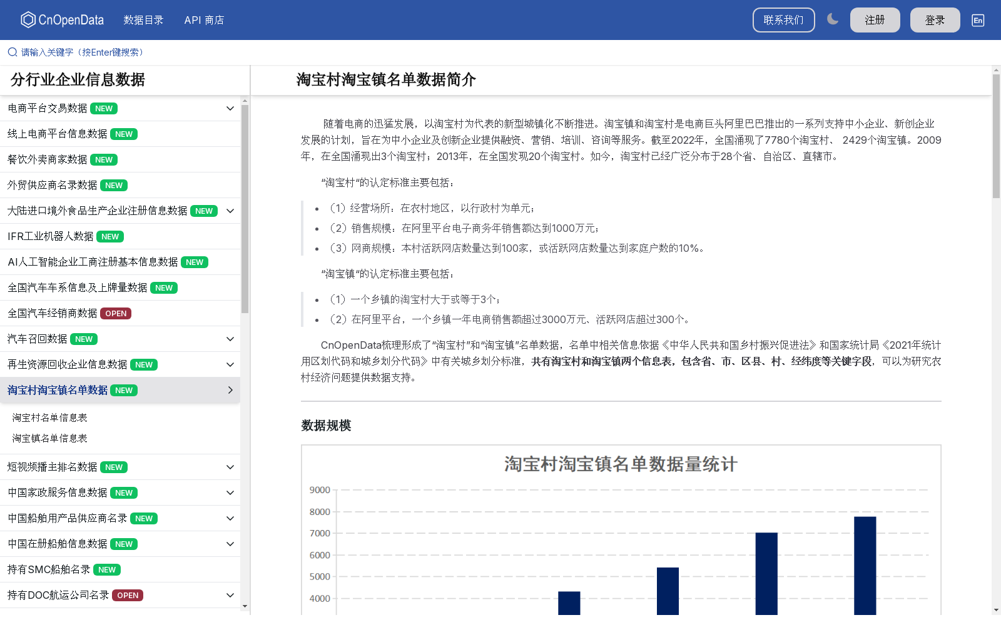Open 全国汽车车系信息及上牌量数据 item
The height and width of the screenshot is (625, 1001).
click(x=120, y=287)
